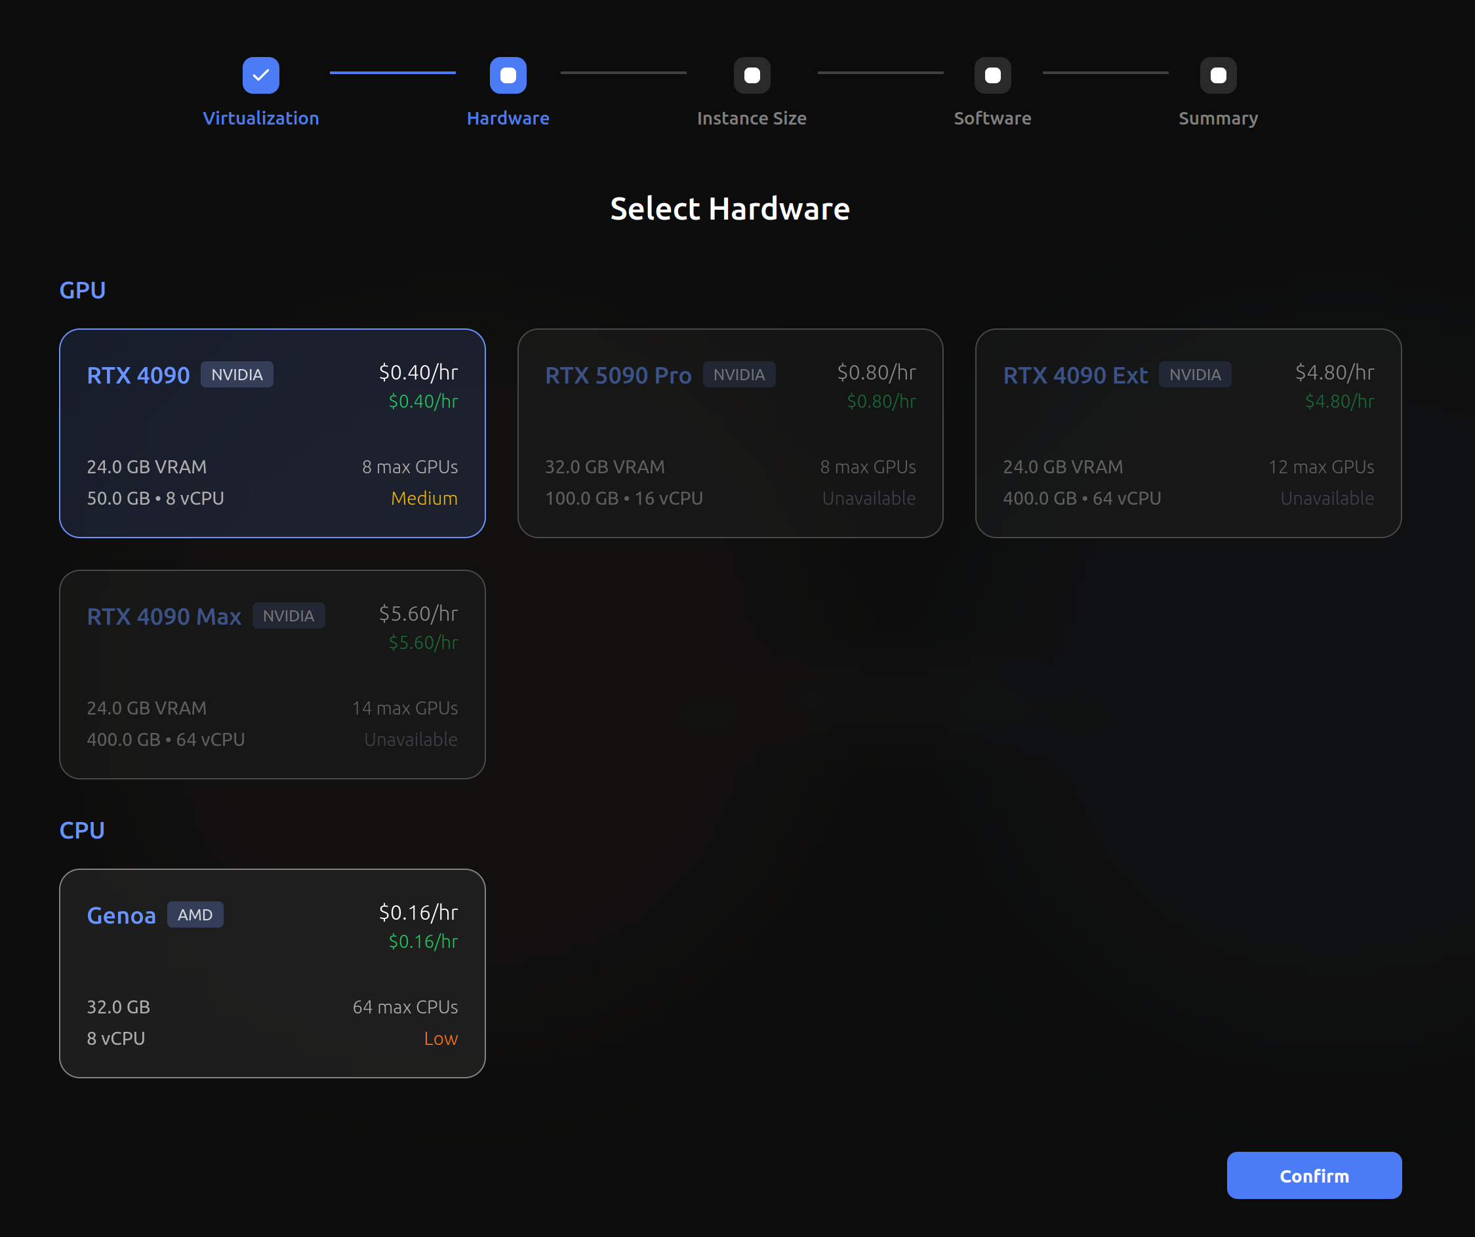The width and height of the screenshot is (1475, 1237).
Task: Click the Low availability label on Genoa
Action: (440, 1038)
